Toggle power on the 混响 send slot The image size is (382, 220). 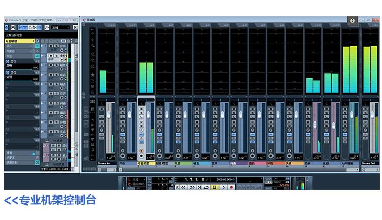[7, 61]
